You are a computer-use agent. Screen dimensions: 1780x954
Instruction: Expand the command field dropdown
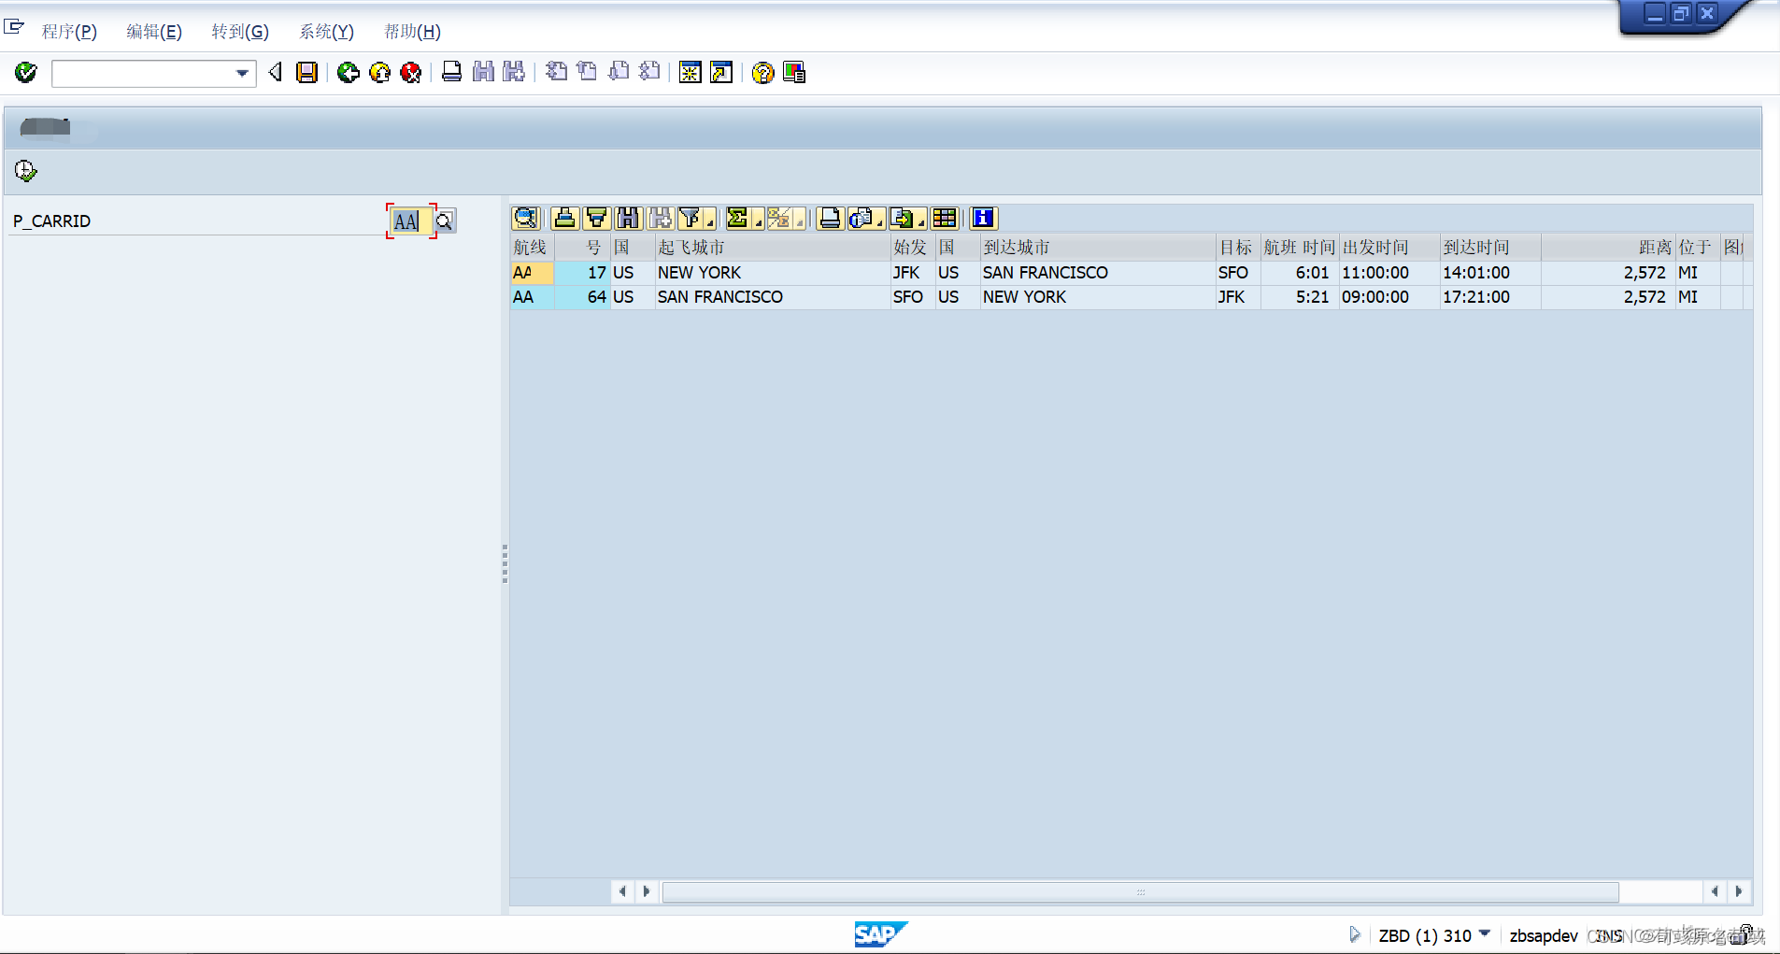pos(244,73)
